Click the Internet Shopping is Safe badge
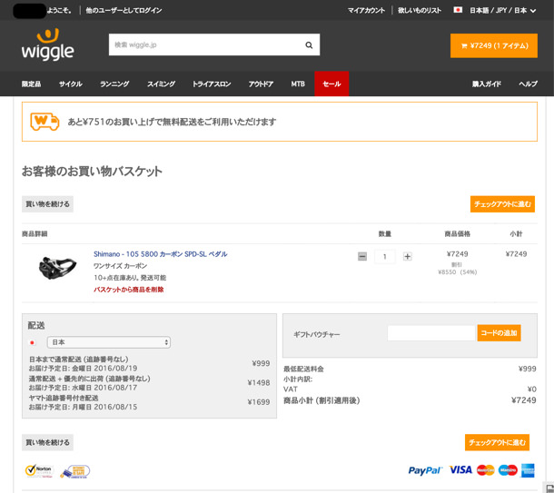 pos(74,471)
